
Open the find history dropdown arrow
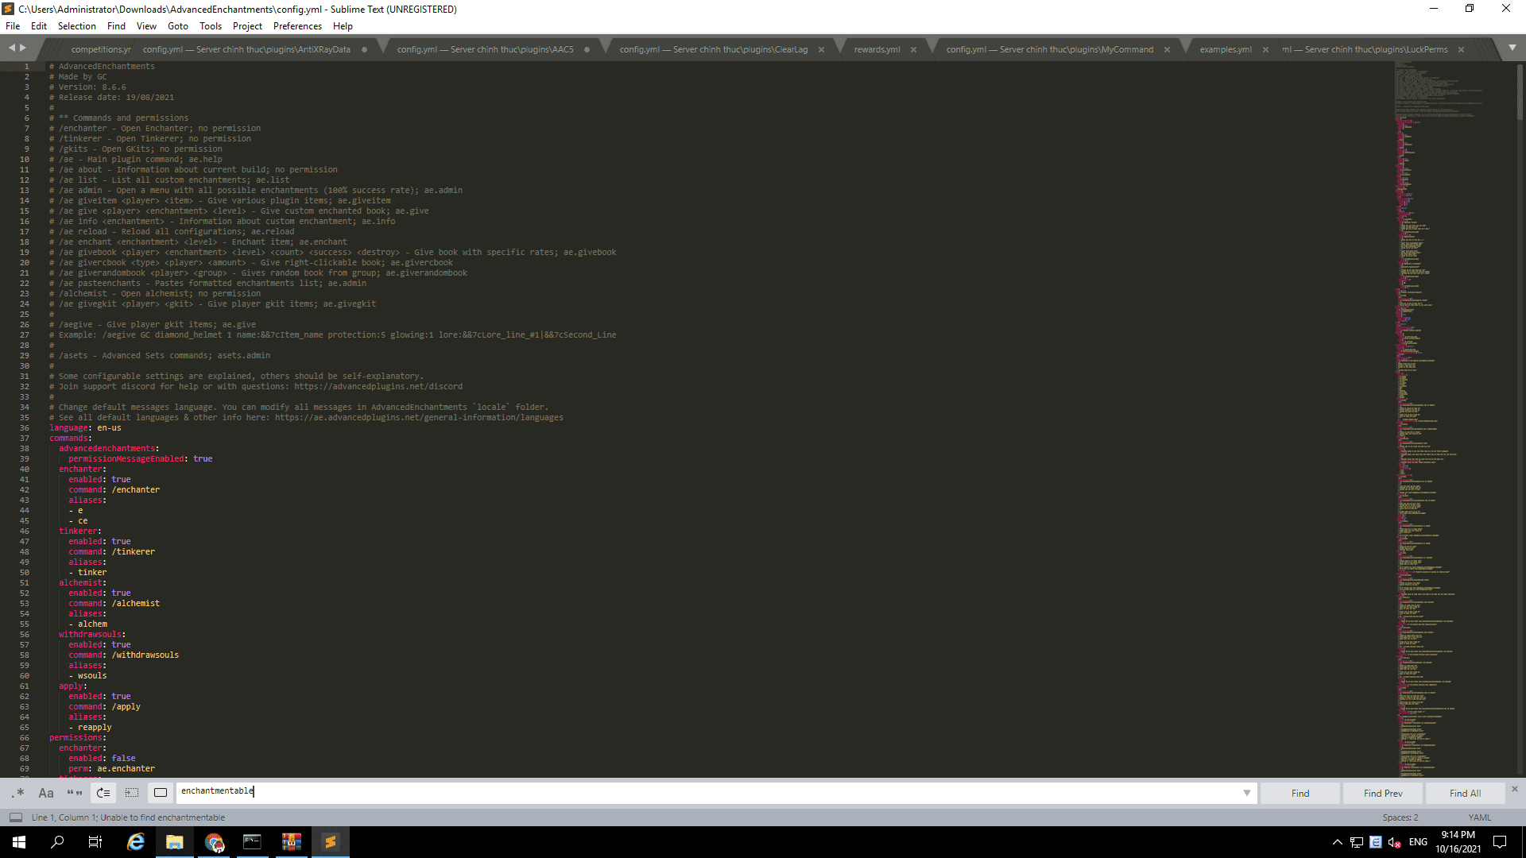(x=1246, y=793)
